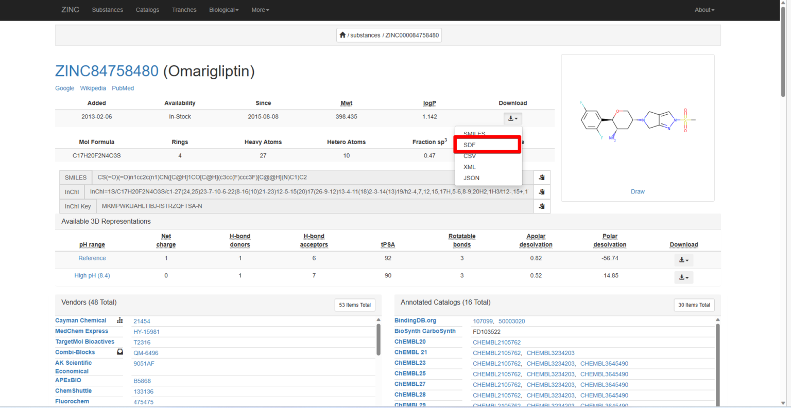
Task: Select Substances in the navigation bar
Action: (x=107, y=10)
